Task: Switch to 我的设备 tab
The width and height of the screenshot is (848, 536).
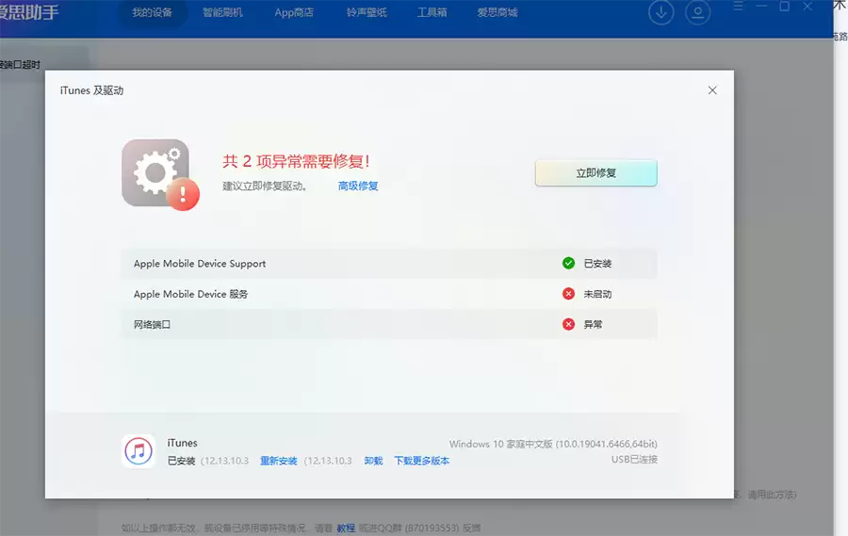Action: [x=152, y=12]
